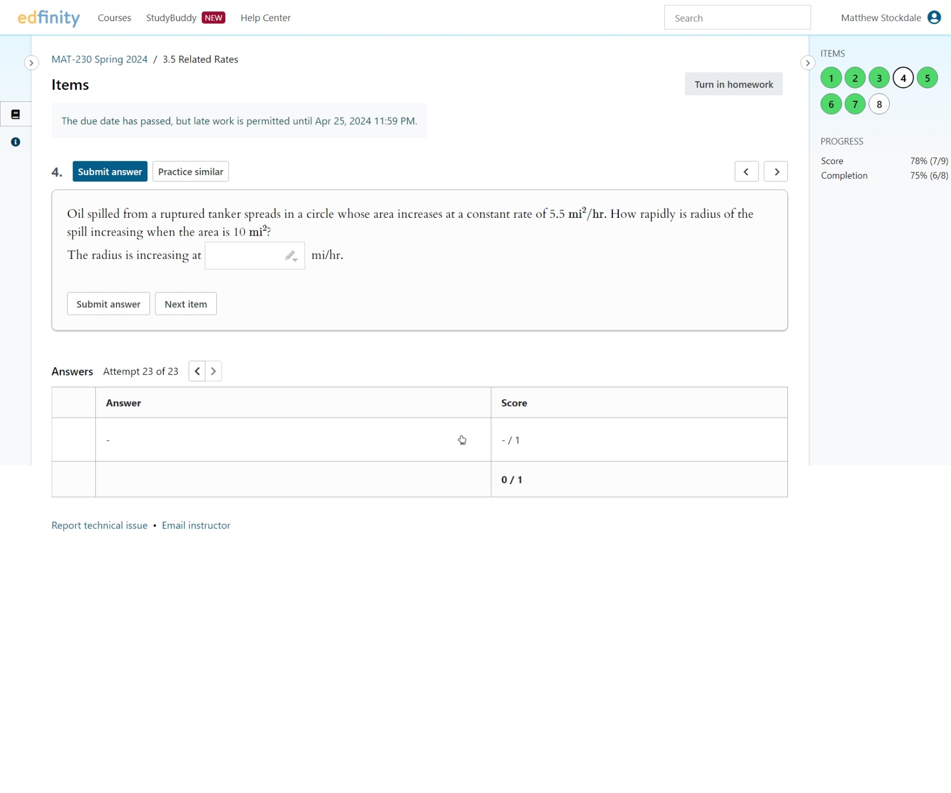Show the next attempt
This screenshot has width=951, height=793.
(x=214, y=371)
